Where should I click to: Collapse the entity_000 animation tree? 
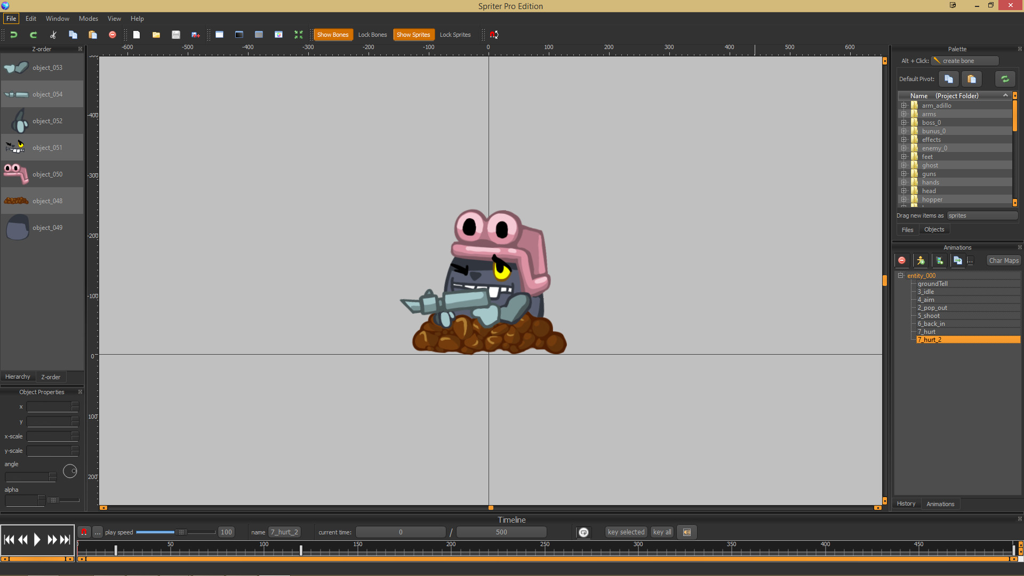point(901,275)
